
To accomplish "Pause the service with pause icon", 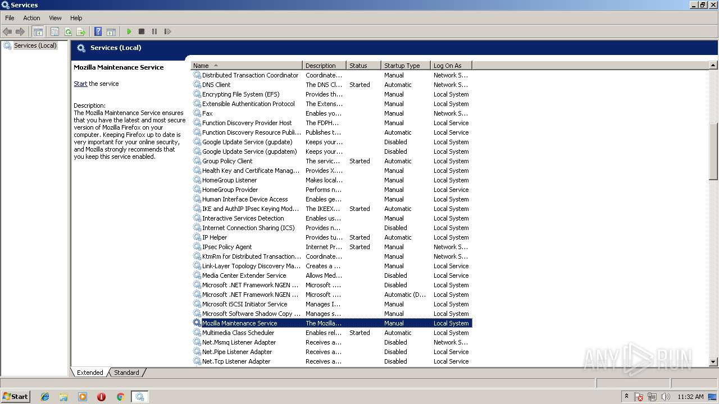I will (154, 31).
